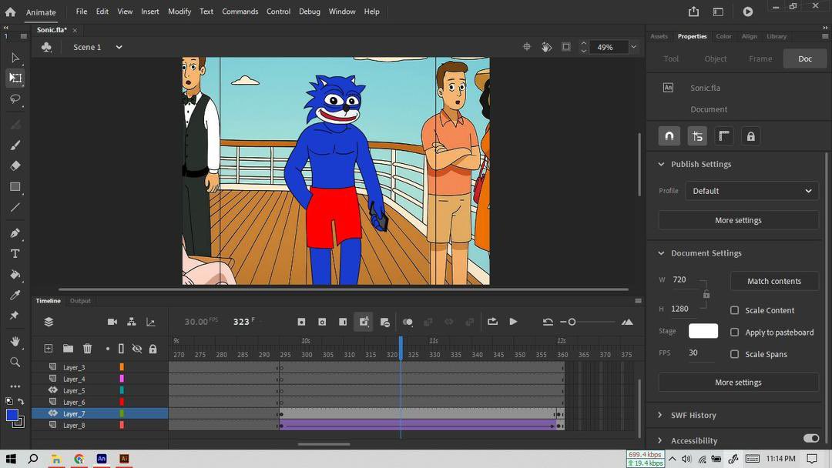The width and height of the screenshot is (832, 468).
Task: Click More settings under Document Settings
Action: click(x=738, y=382)
